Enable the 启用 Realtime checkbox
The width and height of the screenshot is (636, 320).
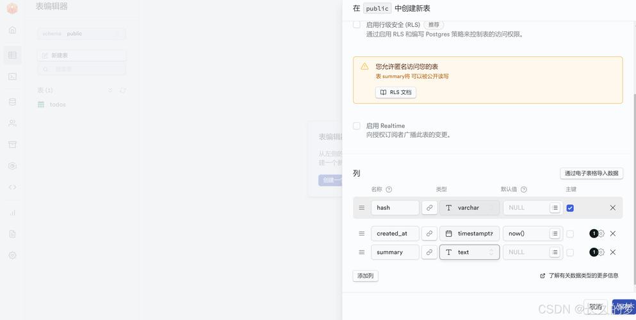pyautogui.click(x=357, y=125)
